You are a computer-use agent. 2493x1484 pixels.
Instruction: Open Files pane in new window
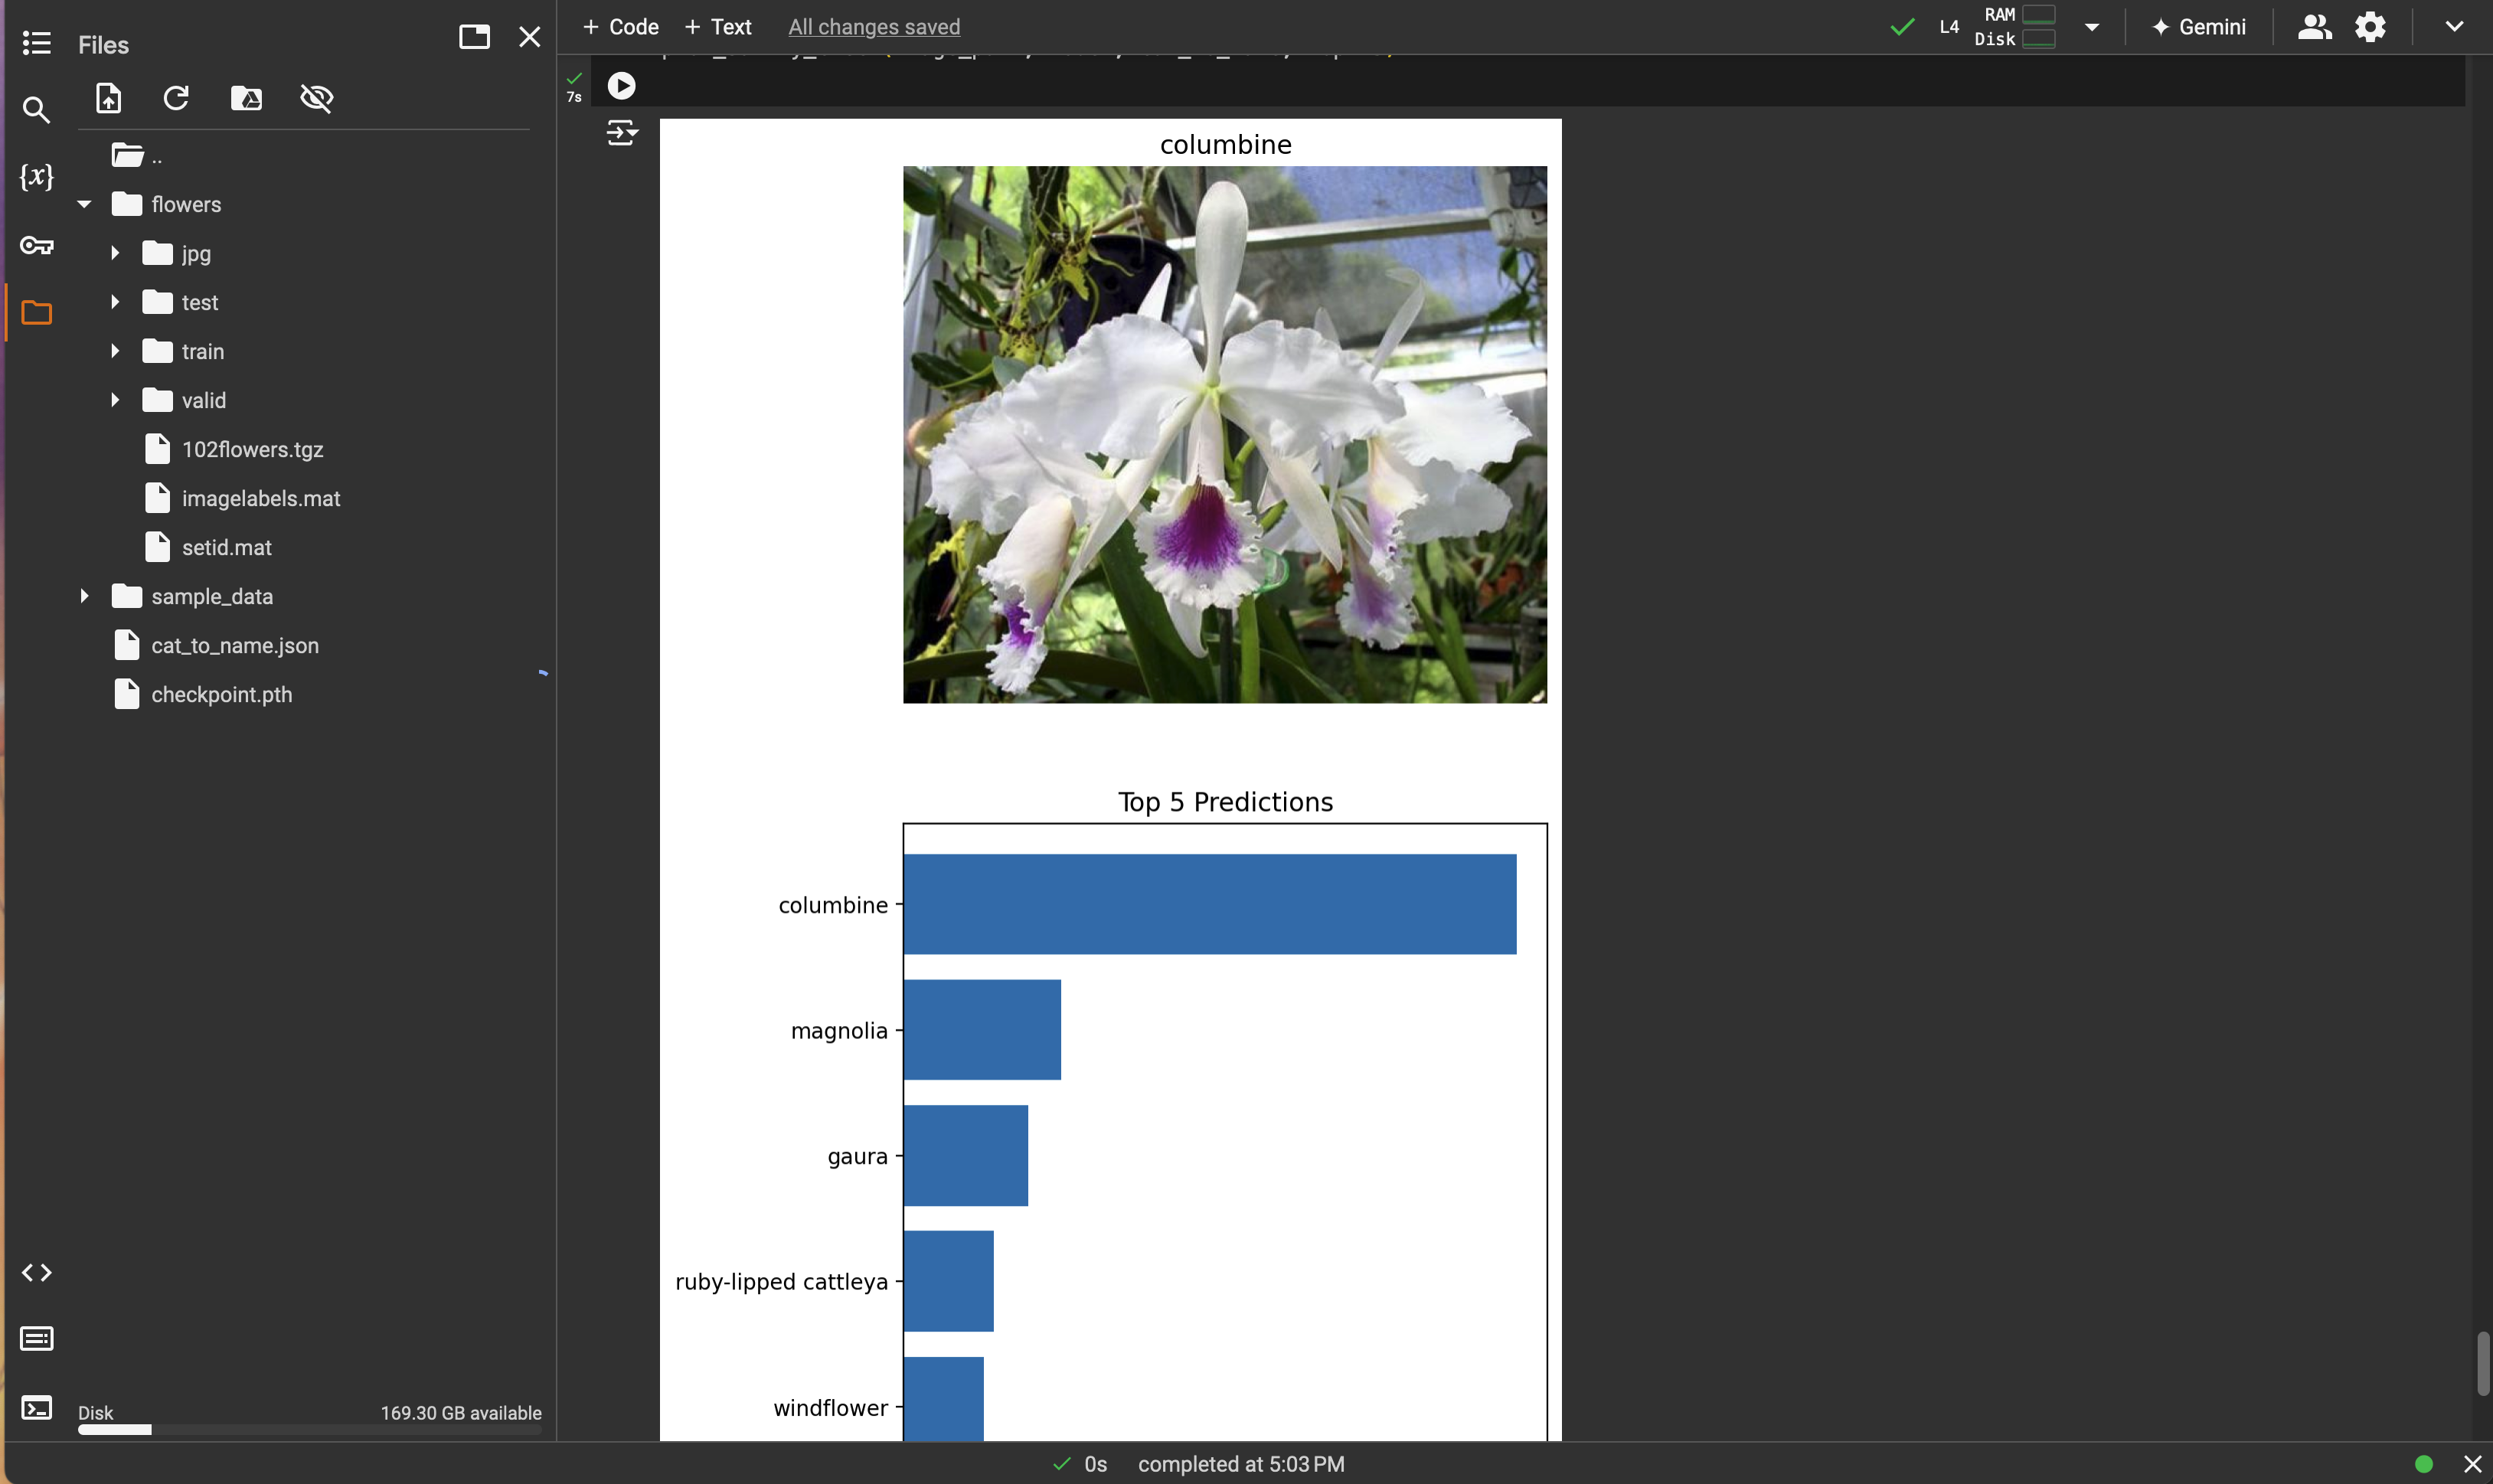click(474, 37)
